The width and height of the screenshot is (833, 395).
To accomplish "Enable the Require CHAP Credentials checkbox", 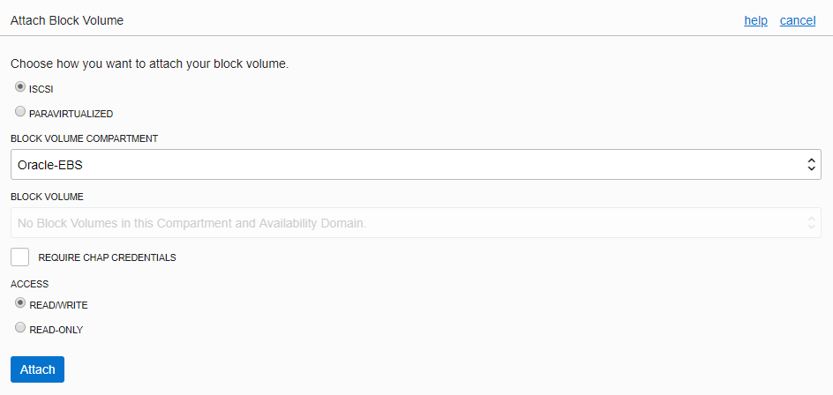I will click(x=19, y=257).
